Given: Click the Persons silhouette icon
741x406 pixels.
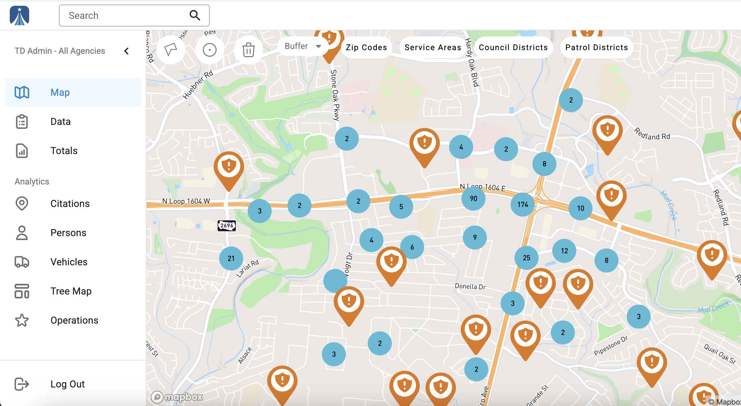Looking at the screenshot, I should click(x=22, y=233).
